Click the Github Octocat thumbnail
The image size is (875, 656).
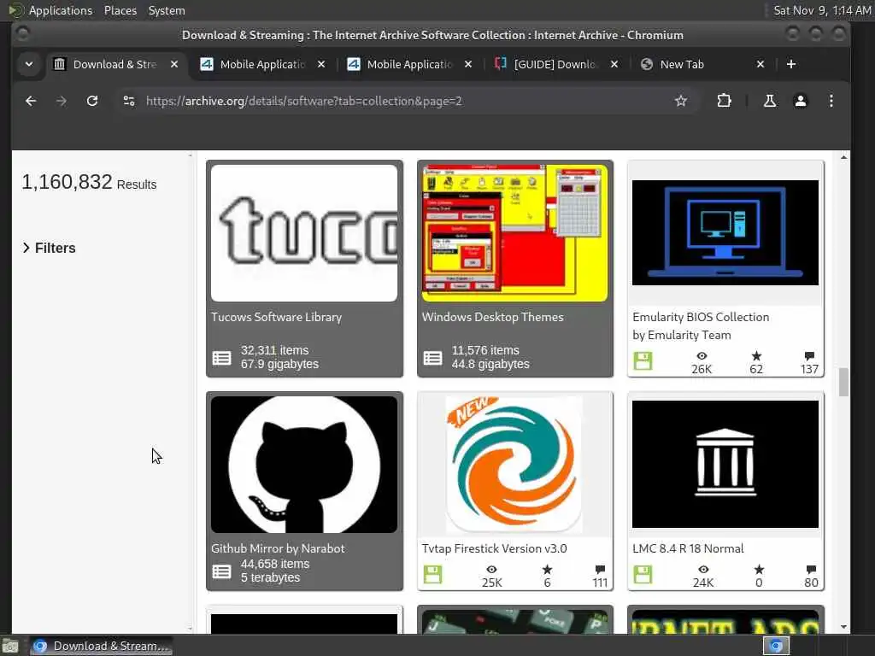click(304, 464)
